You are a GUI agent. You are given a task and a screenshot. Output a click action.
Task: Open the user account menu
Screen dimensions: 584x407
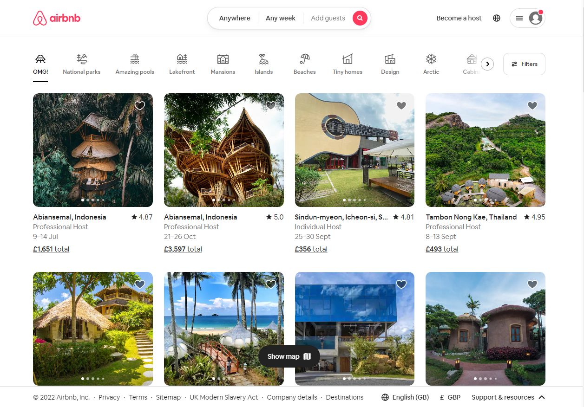(x=528, y=18)
